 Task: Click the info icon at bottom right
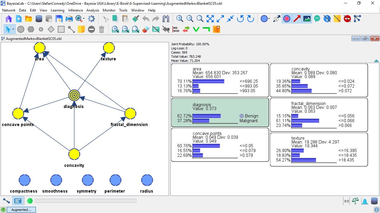376,209
